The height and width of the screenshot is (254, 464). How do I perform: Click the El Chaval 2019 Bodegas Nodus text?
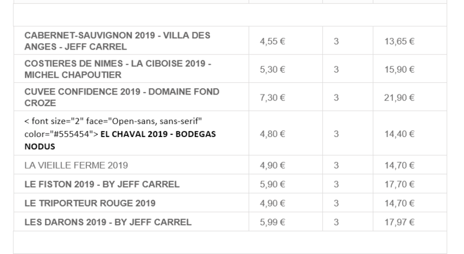[120, 140]
